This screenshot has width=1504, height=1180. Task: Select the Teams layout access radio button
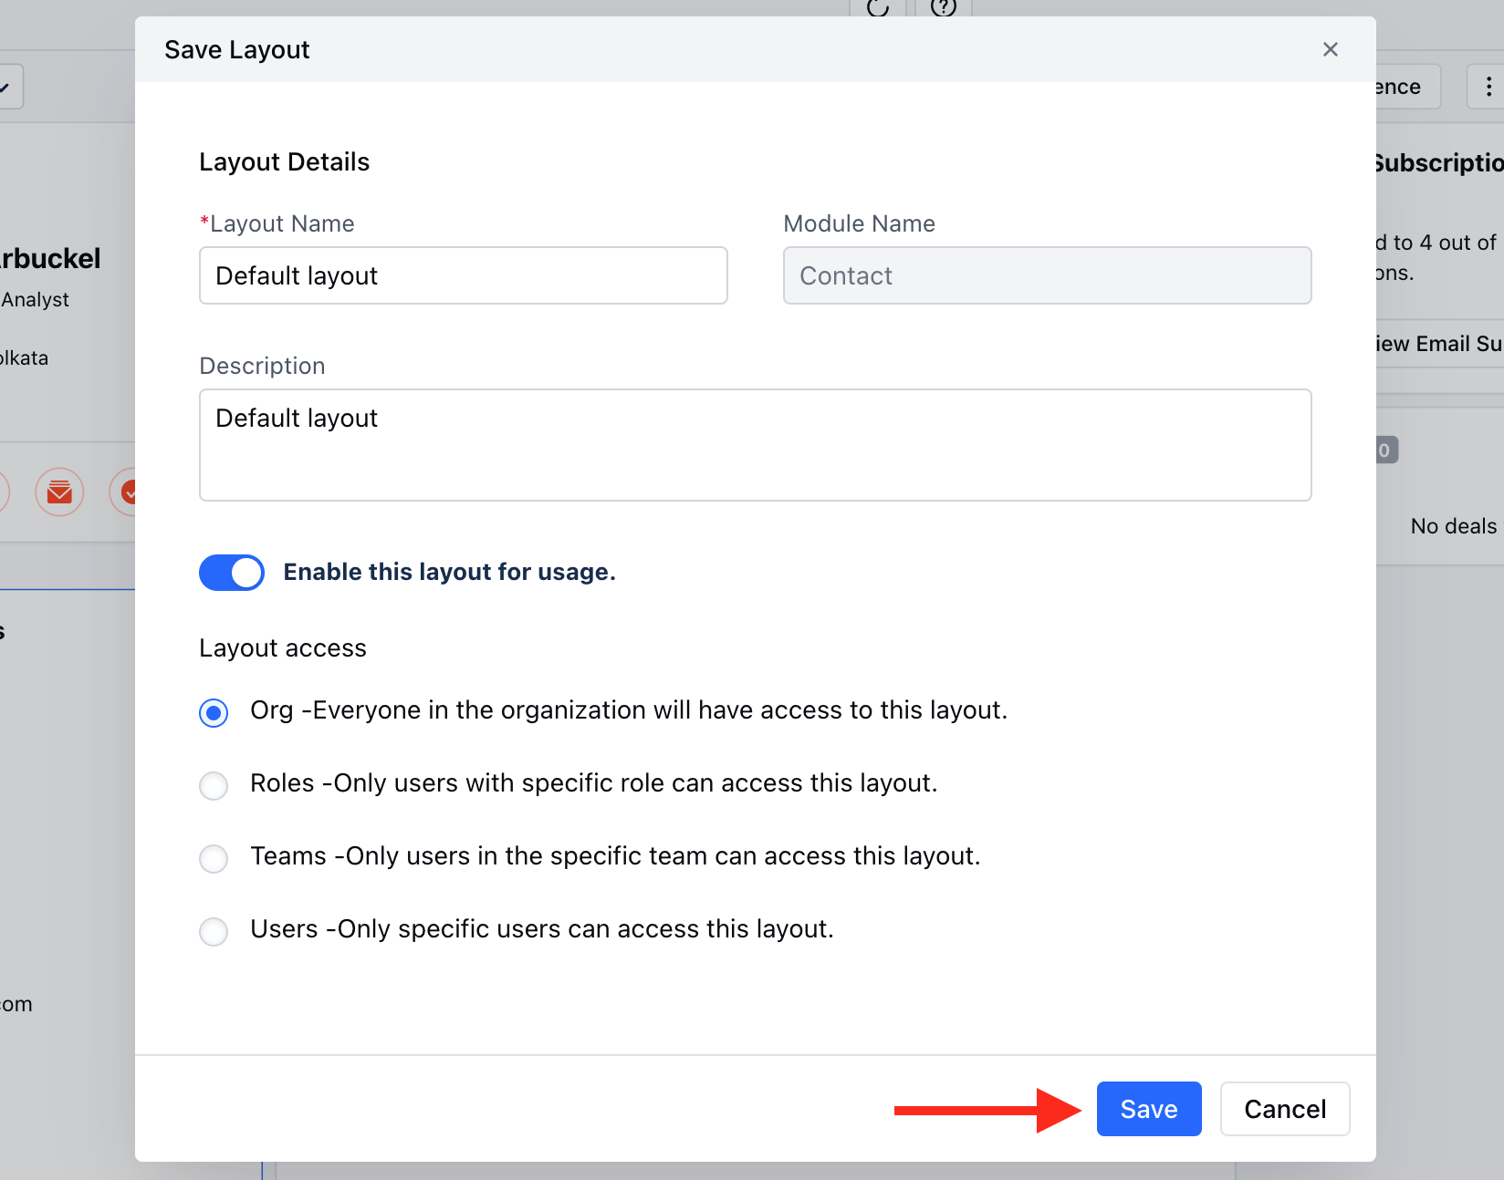214,858
